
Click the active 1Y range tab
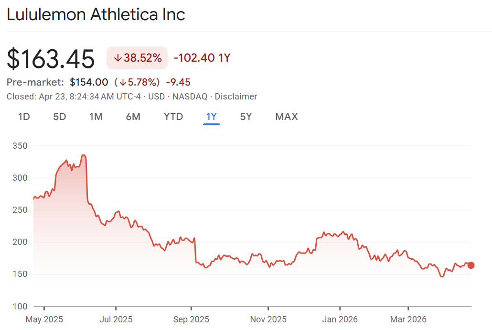(x=211, y=116)
